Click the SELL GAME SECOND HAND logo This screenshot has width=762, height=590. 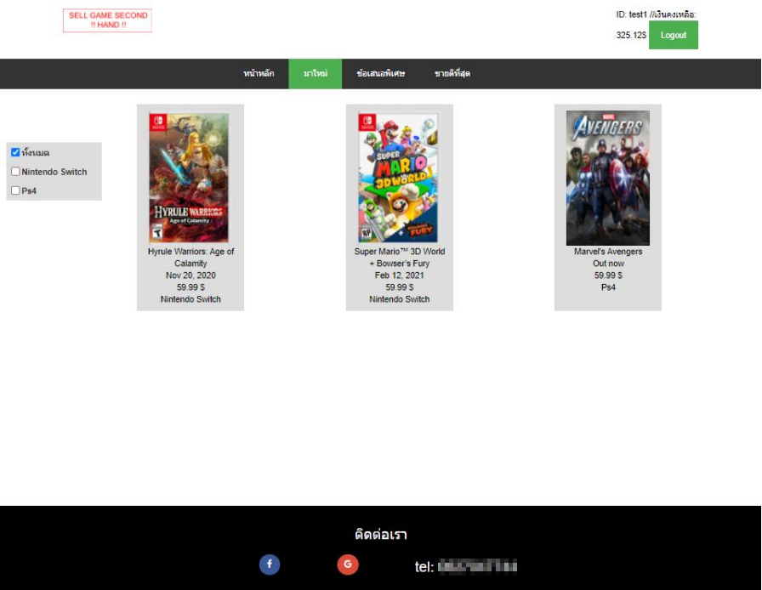[x=107, y=20]
